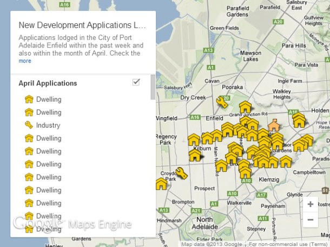Click the wrench marker beside Croydon Park

(181, 173)
